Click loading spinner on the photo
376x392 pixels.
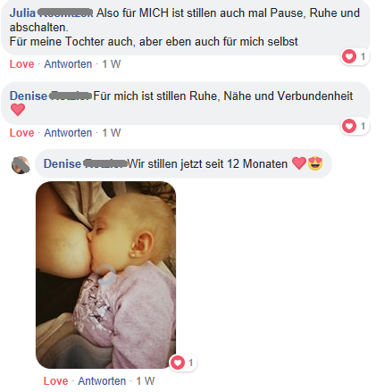[106, 275]
